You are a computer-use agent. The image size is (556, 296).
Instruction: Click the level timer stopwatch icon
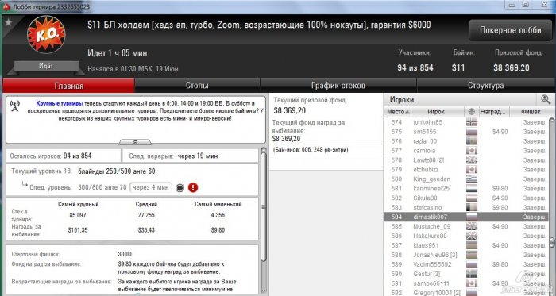coord(180,187)
